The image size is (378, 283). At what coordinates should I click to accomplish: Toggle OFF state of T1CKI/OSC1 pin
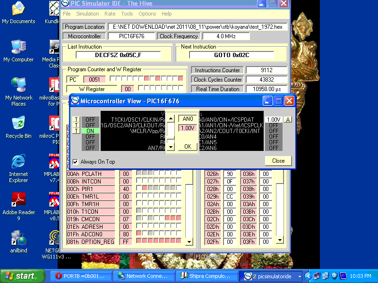90,120
